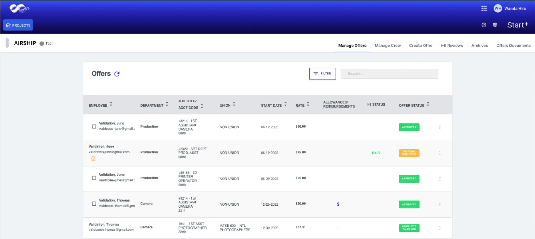This screenshot has width=535, height=239.
Task: Open the I-9 Reviews tab
Action: (x=452, y=46)
